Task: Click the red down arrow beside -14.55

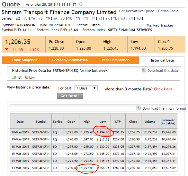Action: pyautogui.click(x=7, y=49)
